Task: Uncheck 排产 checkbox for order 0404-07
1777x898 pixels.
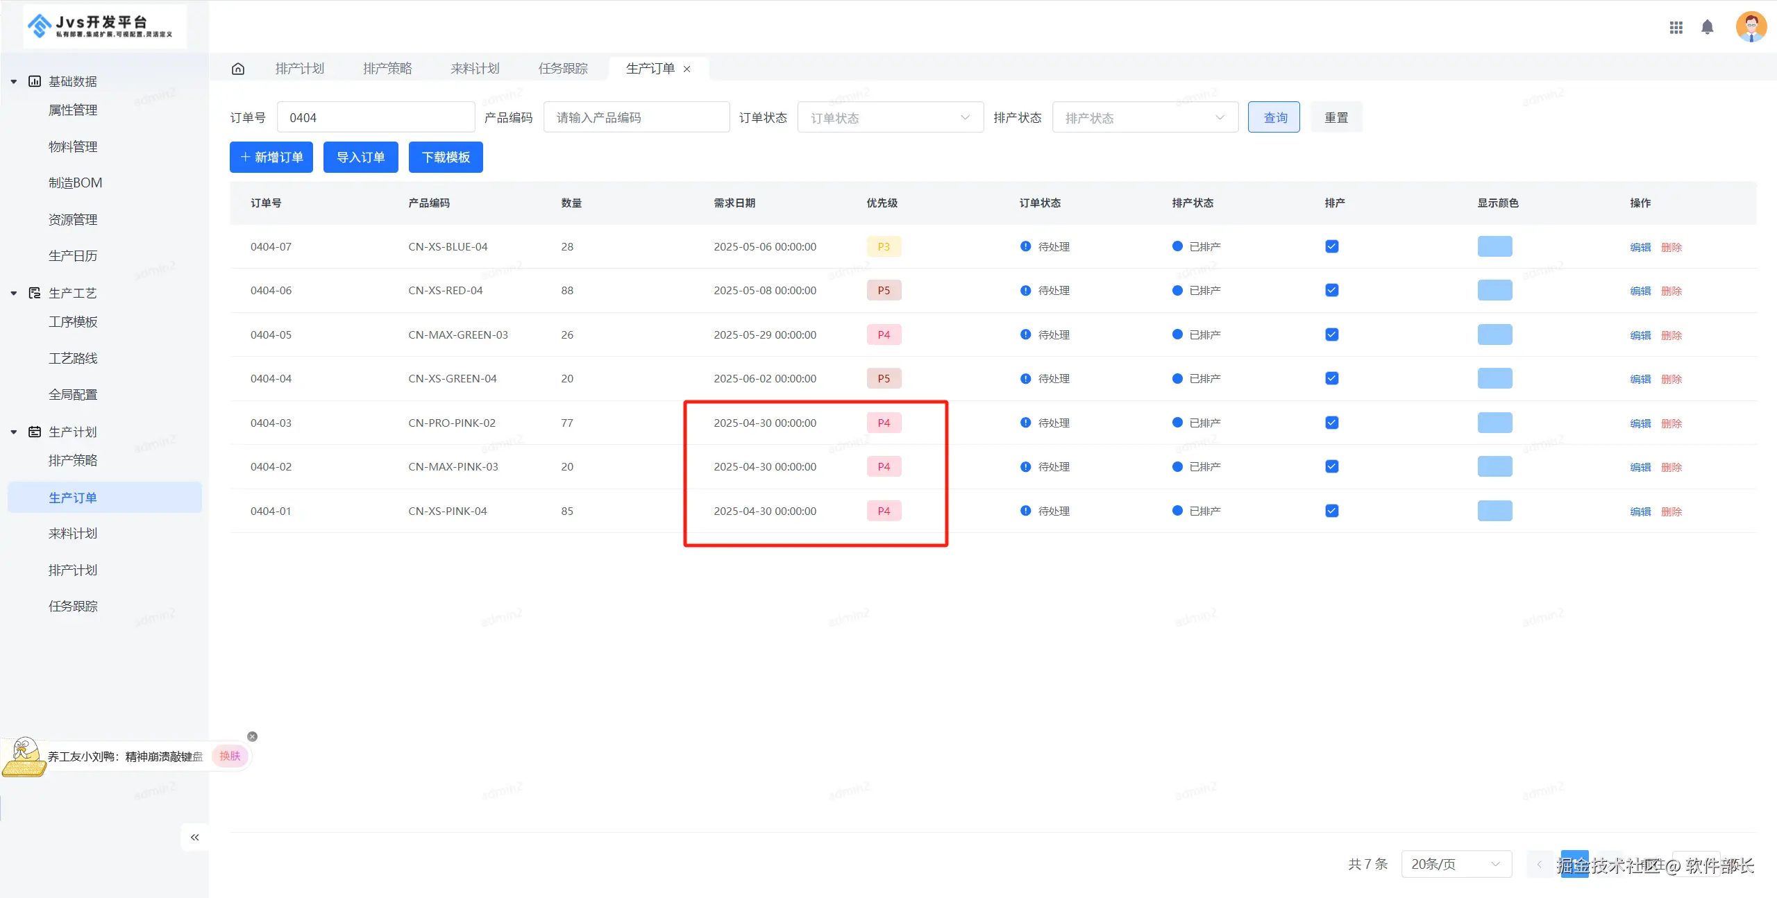Action: point(1331,246)
